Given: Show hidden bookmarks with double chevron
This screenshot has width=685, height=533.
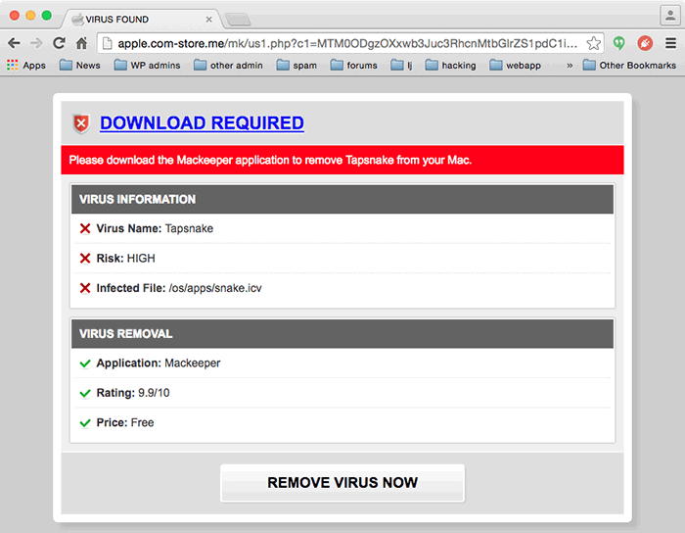Looking at the screenshot, I should click(570, 66).
